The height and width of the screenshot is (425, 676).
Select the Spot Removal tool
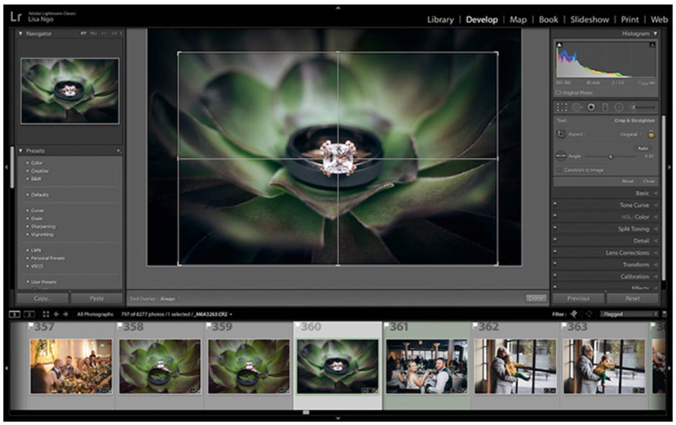pos(577,107)
